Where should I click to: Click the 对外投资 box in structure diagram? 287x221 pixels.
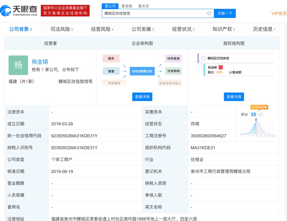[173, 59]
